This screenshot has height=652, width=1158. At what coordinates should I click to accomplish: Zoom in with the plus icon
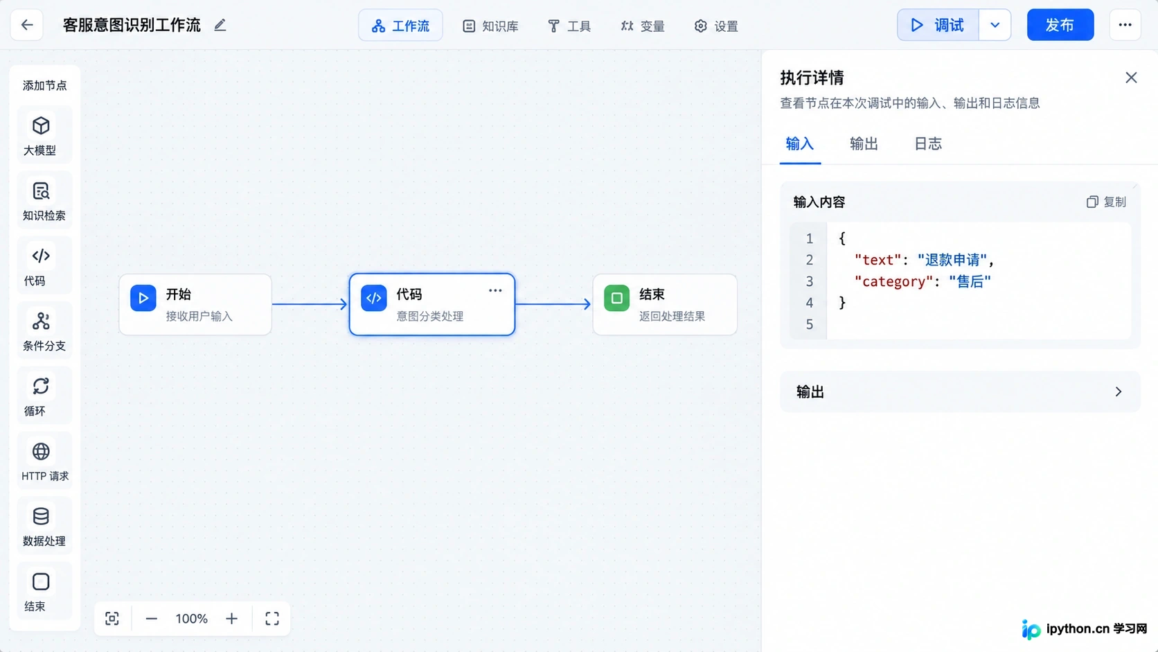point(232,619)
